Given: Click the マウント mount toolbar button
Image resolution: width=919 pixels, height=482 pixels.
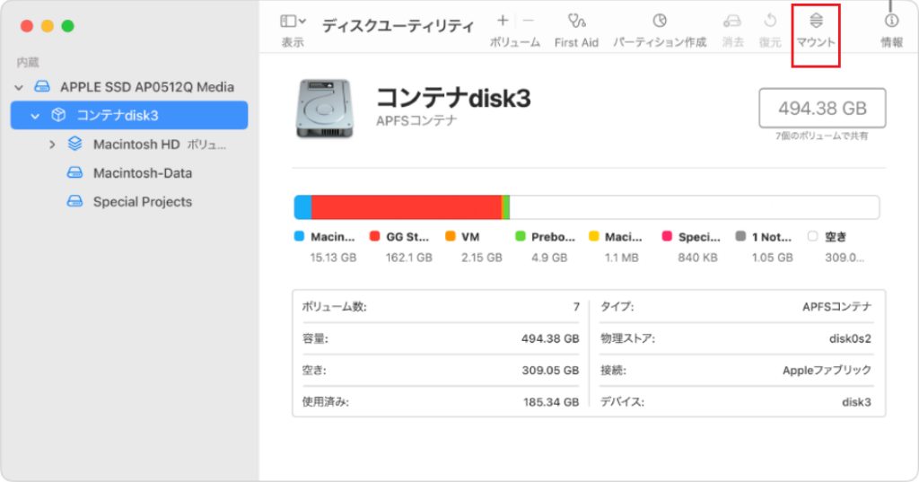Looking at the screenshot, I should [x=816, y=31].
